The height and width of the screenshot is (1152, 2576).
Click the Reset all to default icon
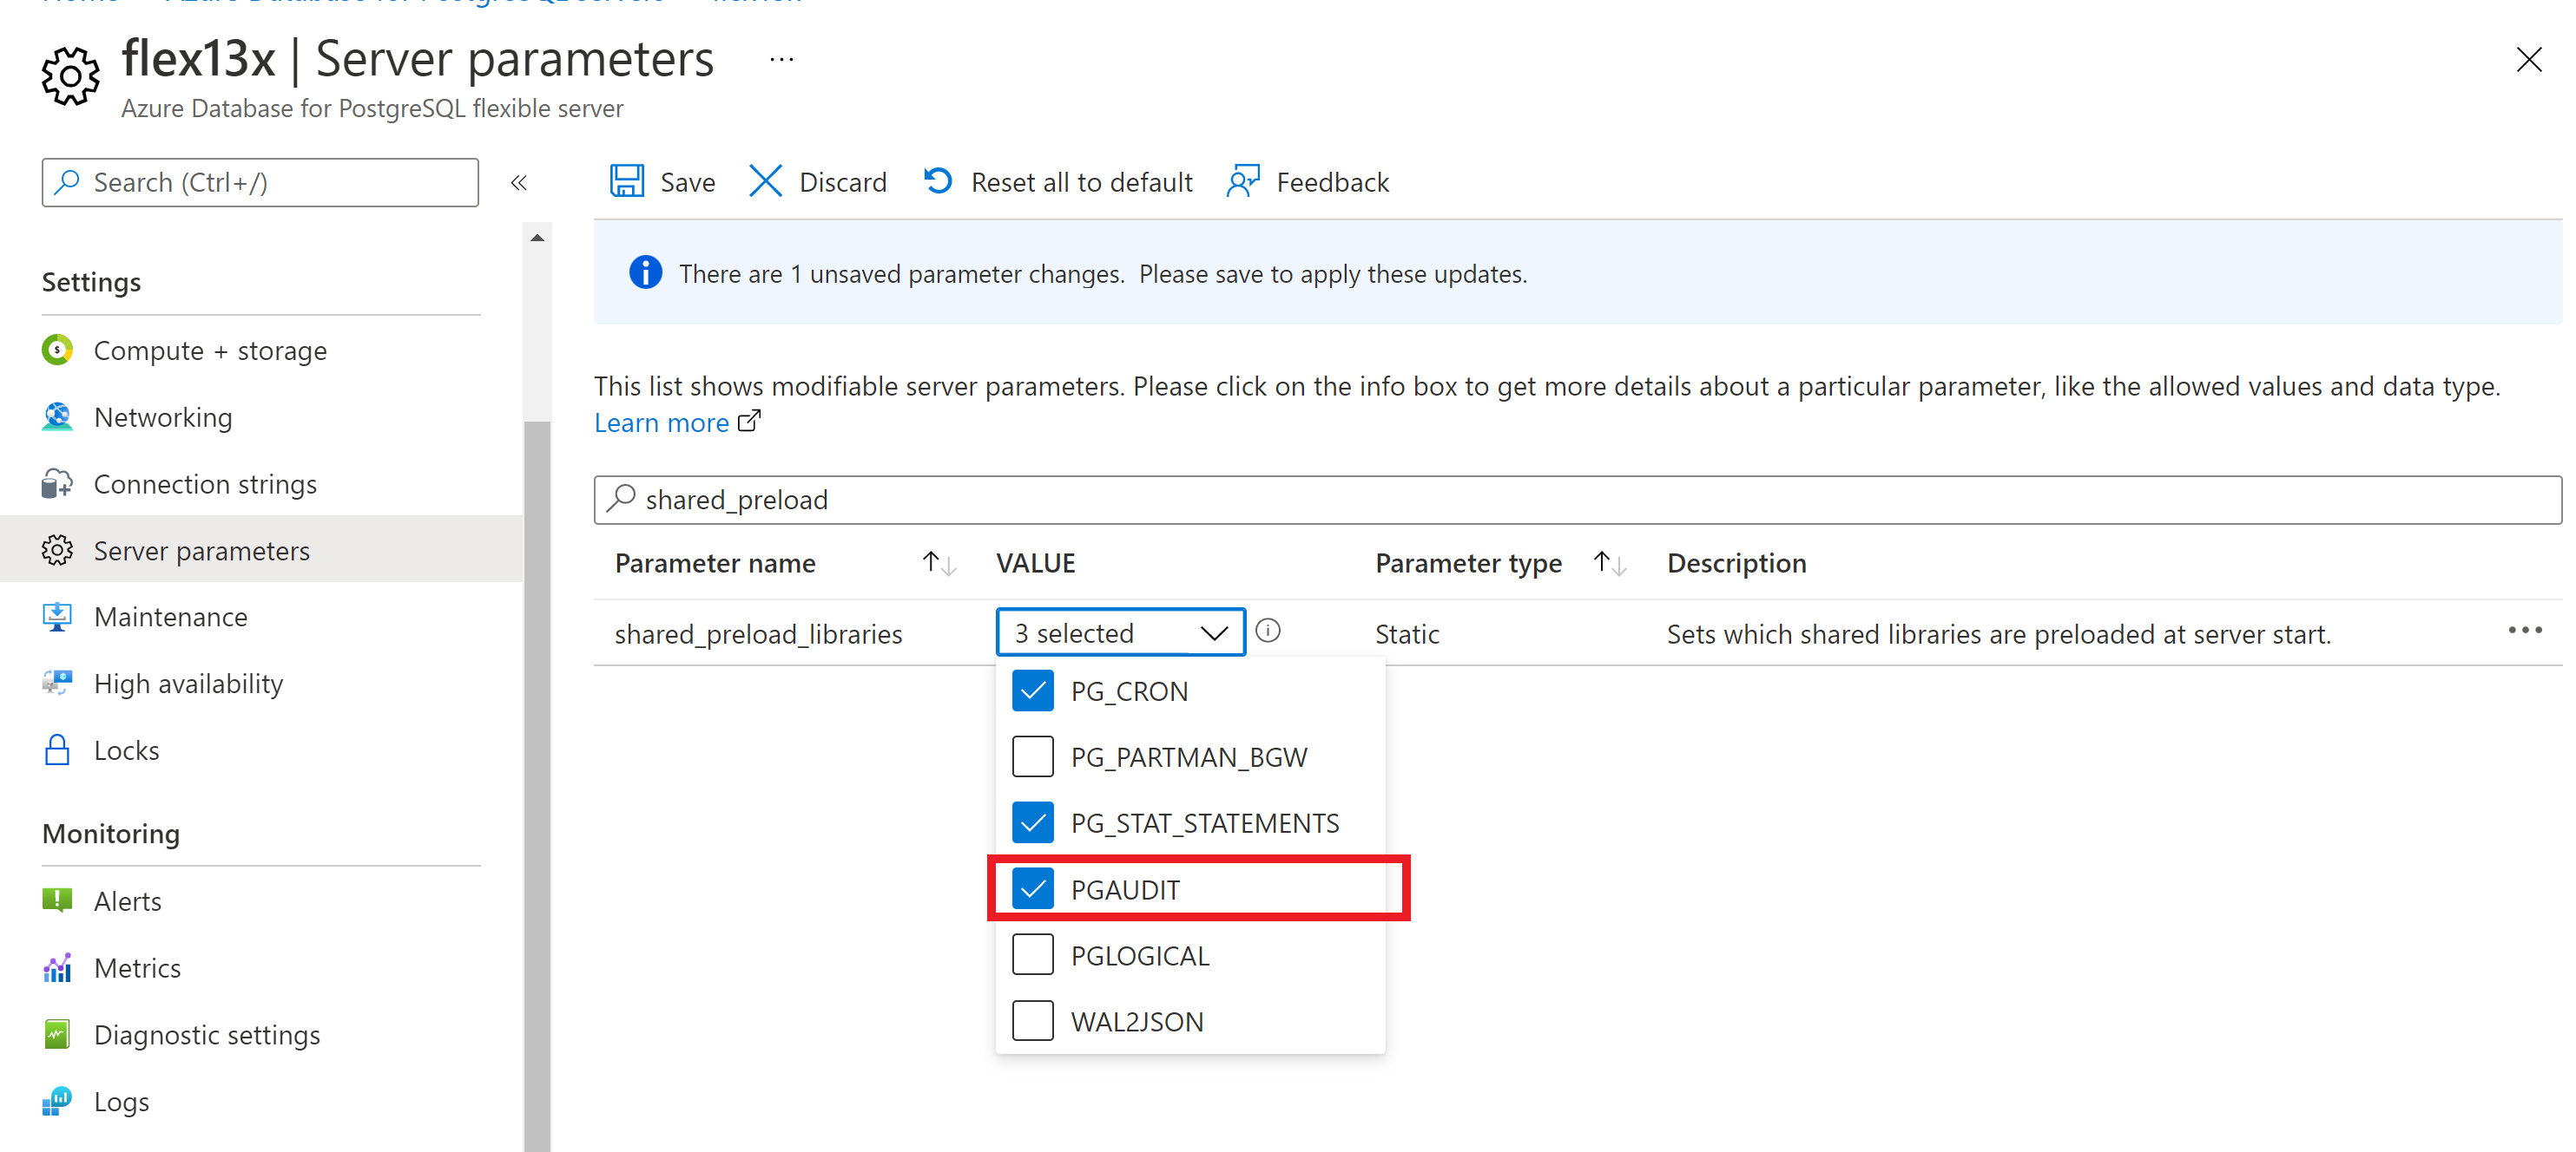pyautogui.click(x=938, y=182)
